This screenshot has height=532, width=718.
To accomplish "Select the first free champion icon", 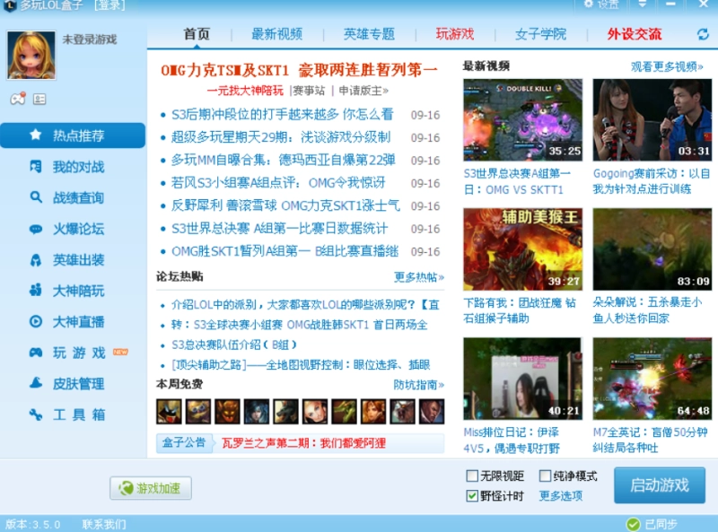I will click(x=169, y=411).
